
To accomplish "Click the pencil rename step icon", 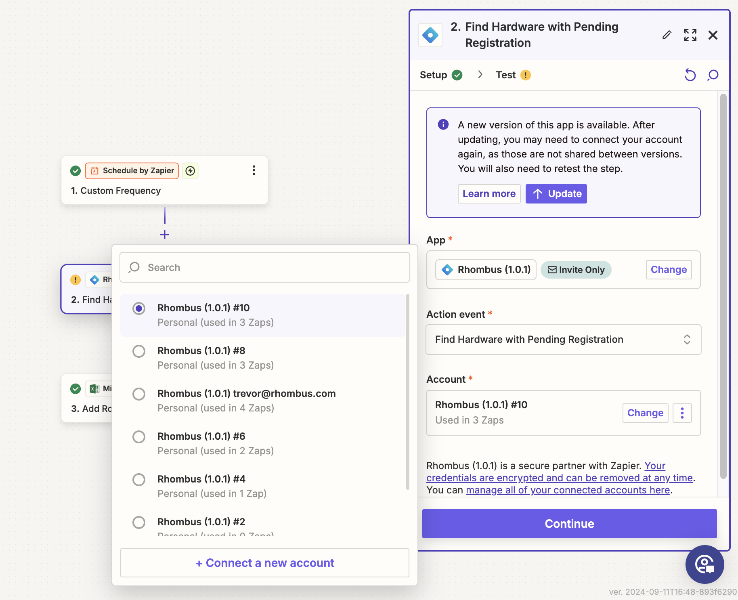I will pyautogui.click(x=667, y=35).
